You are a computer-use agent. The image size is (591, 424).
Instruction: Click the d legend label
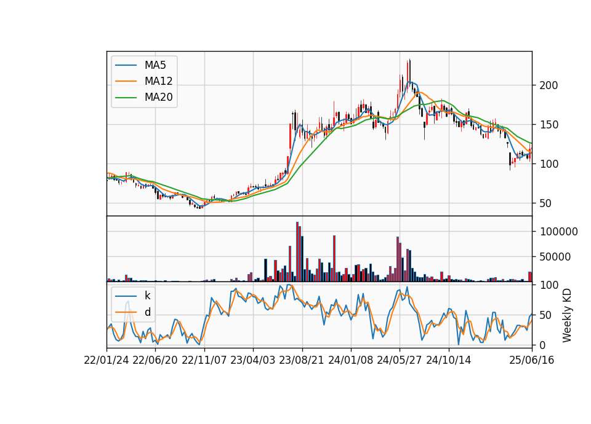pyautogui.click(x=147, y=312)
